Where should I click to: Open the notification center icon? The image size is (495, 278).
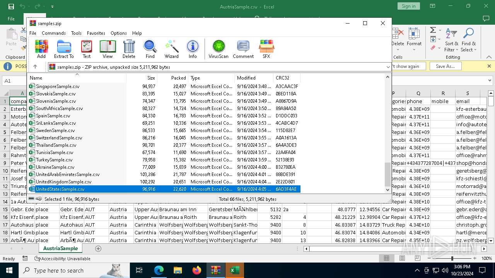click(482, 270)
